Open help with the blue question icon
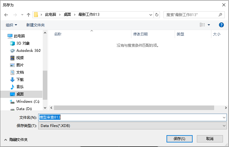 221,25
